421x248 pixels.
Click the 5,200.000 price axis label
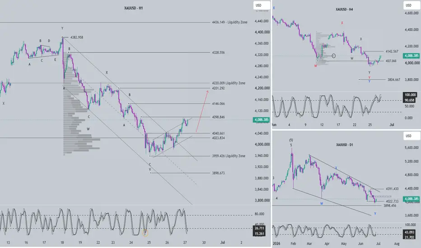coord(412,161)
